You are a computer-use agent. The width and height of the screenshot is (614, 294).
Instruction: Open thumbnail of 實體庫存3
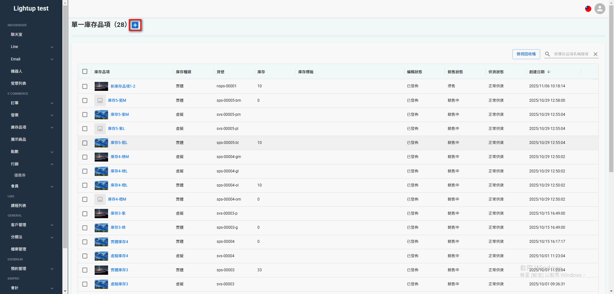pyautogui.click(x=101, y=270)
